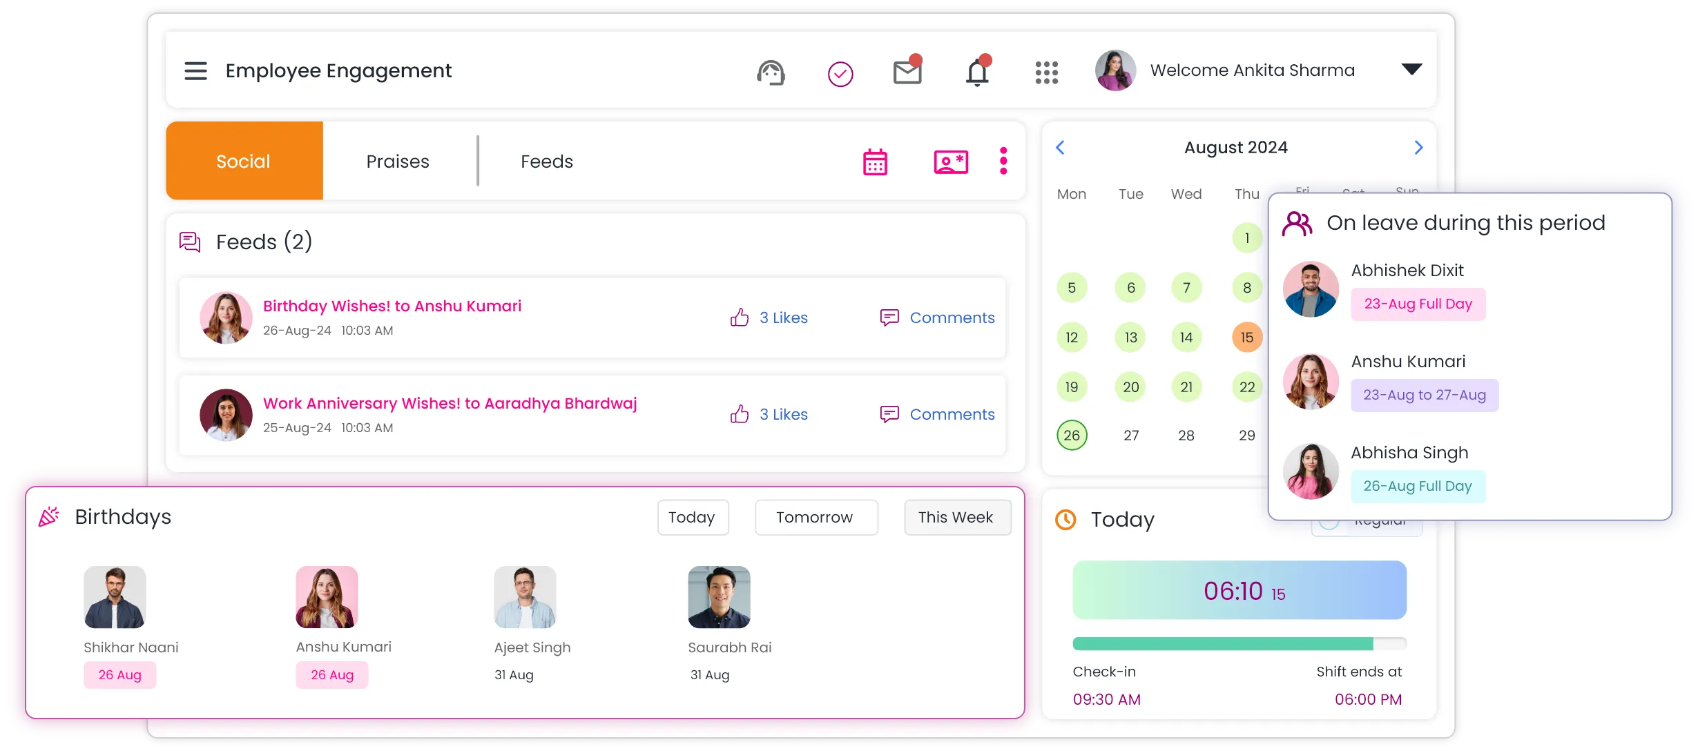
Task: Click the pink calendar icon
Action: tap(875, 162)
